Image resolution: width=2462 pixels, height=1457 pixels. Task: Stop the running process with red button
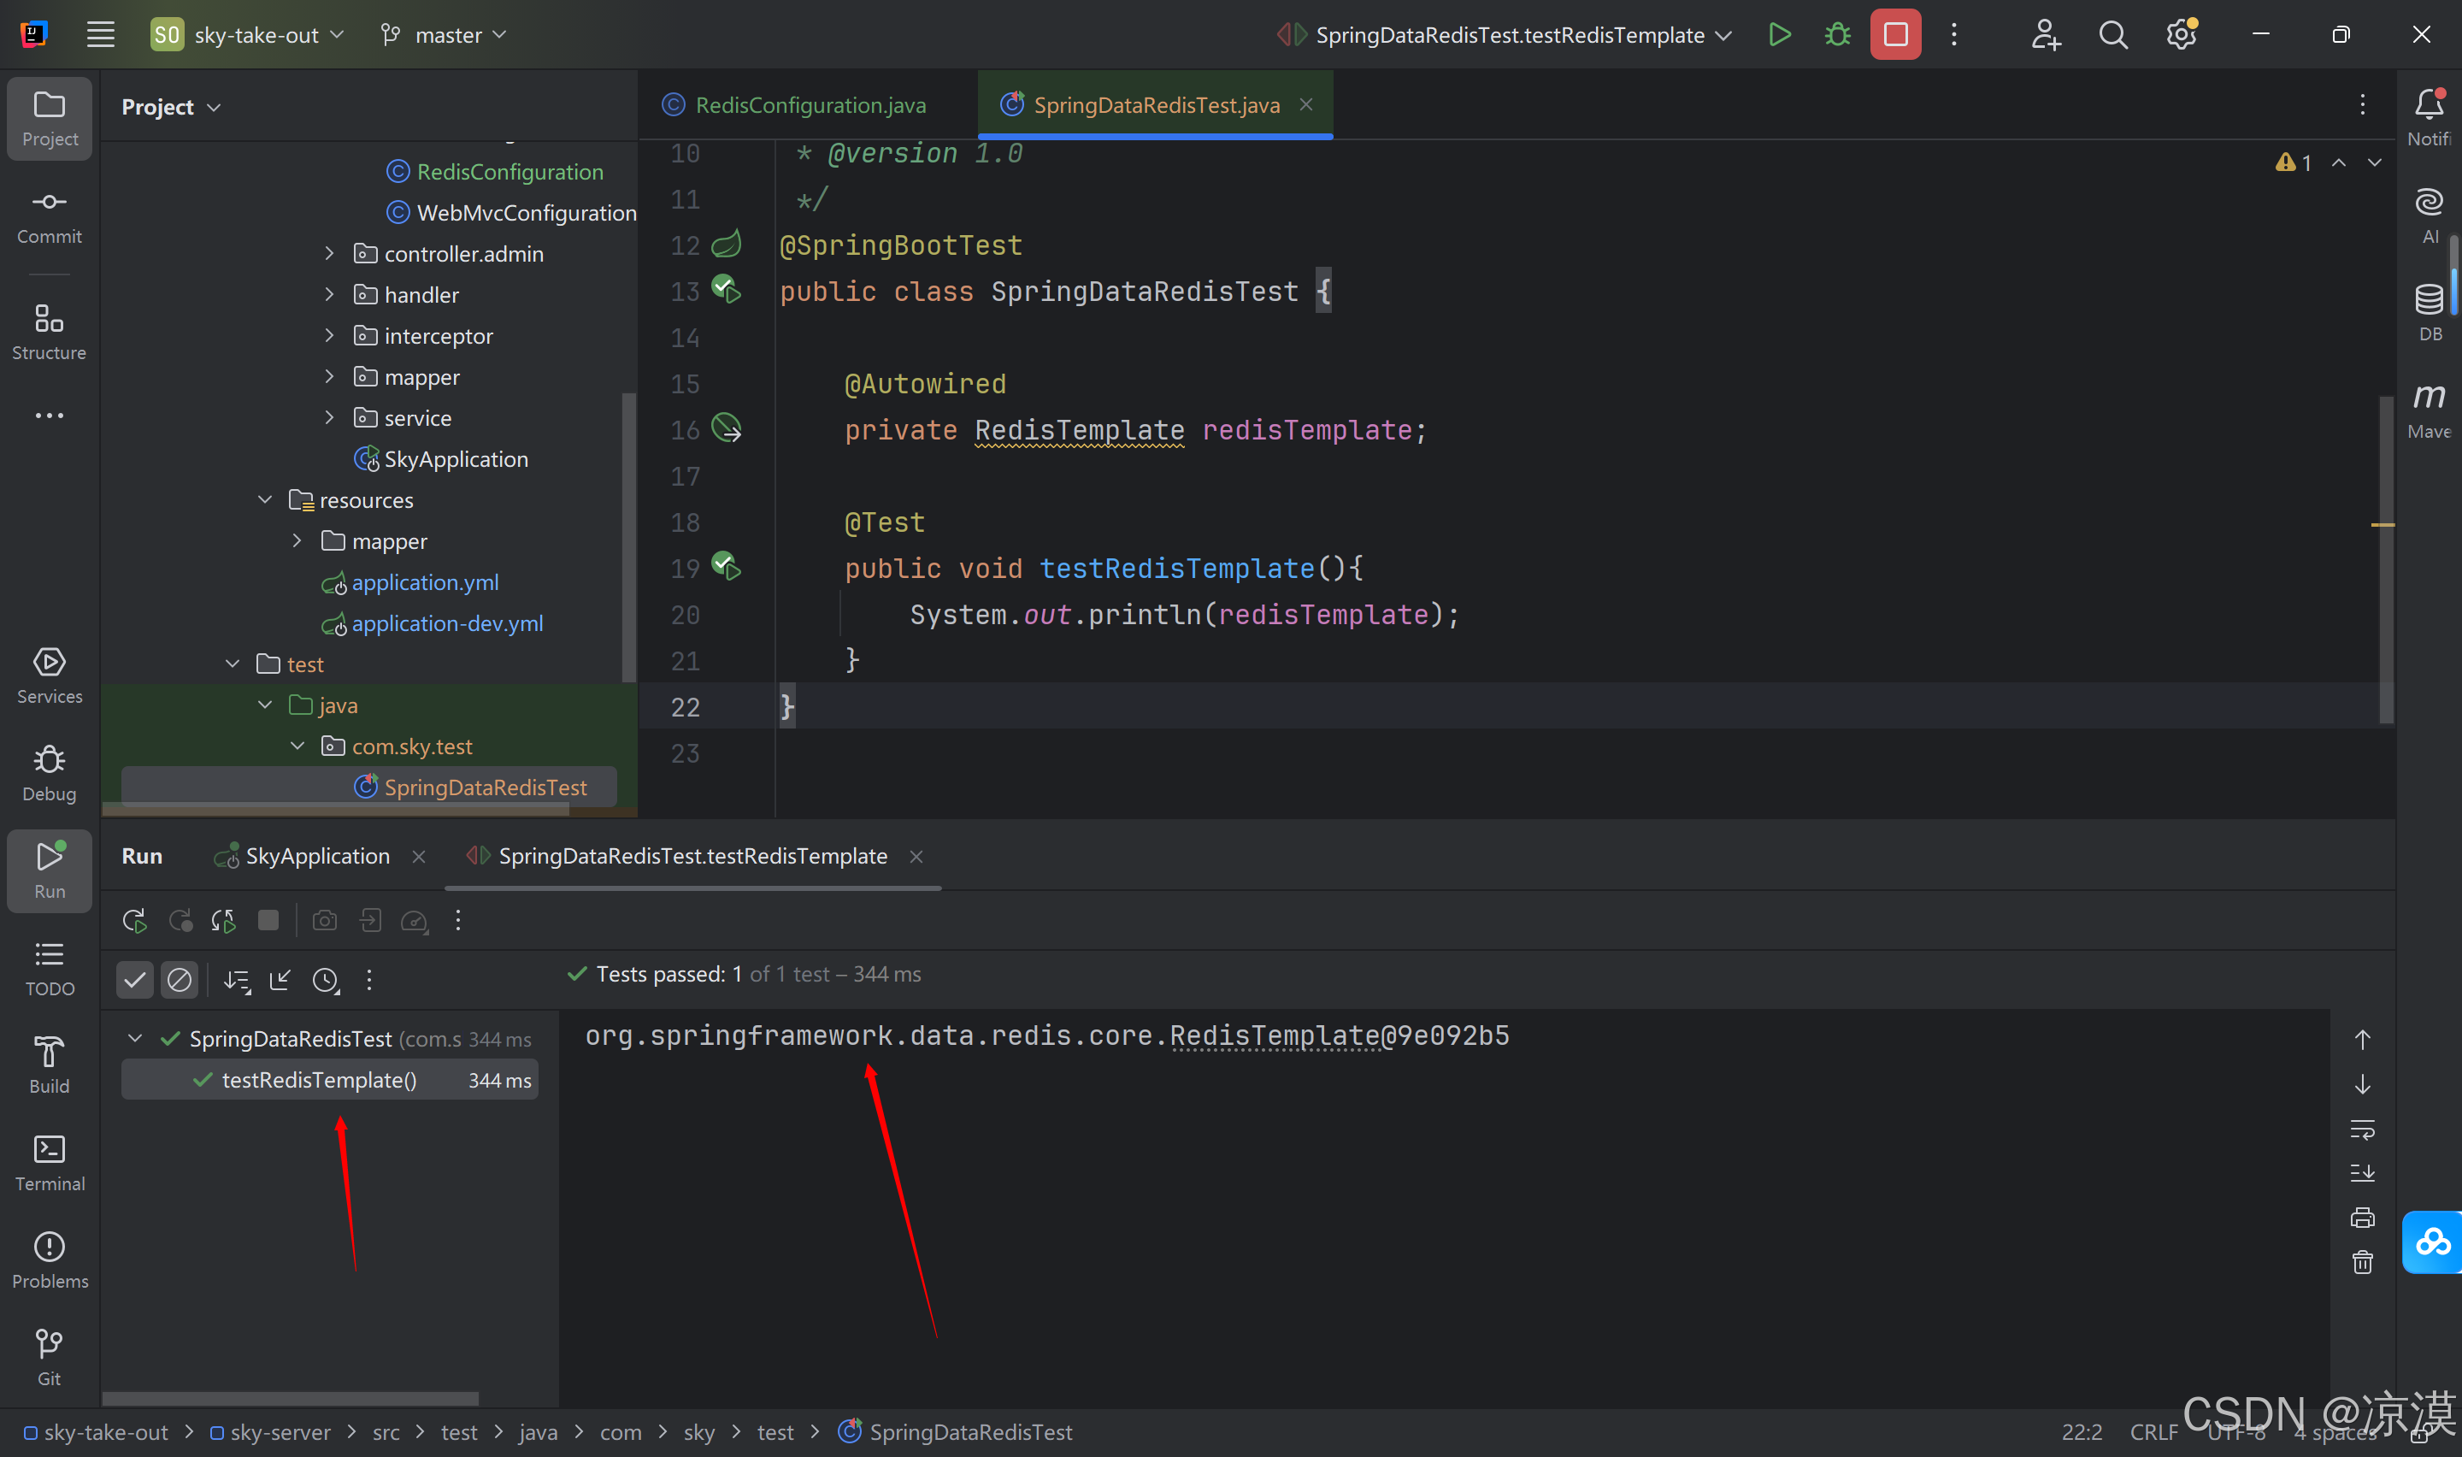pyautogui.click(x=1895, y=35)
